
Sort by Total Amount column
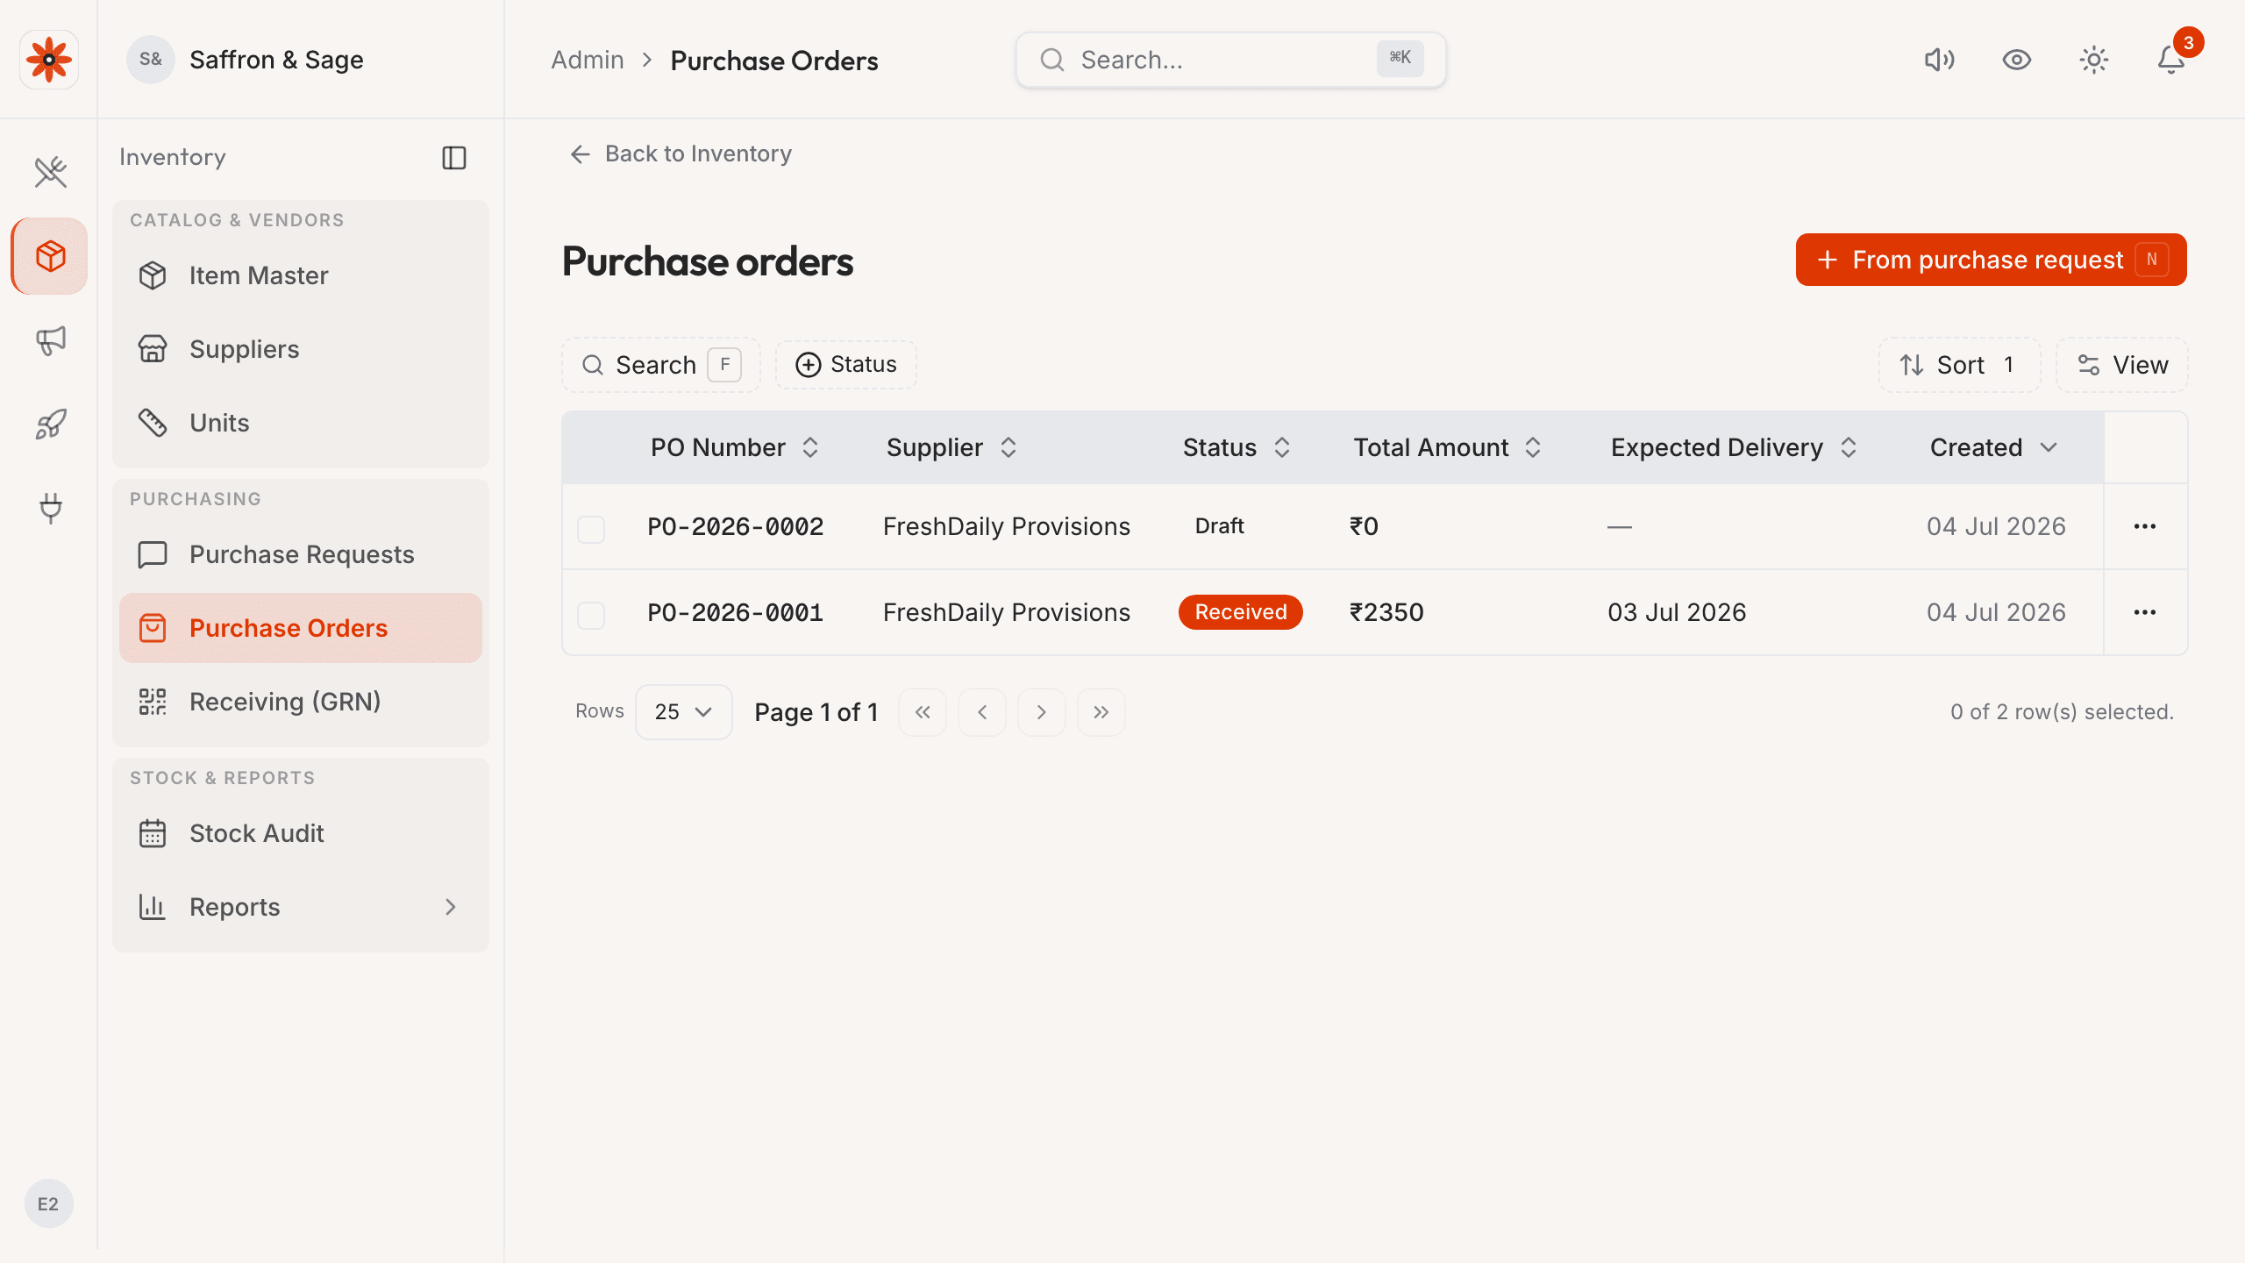pyautogui.click(x=1447, y=447)
